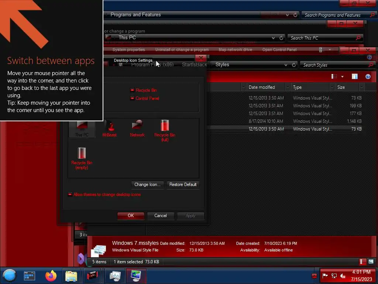Click Open Control Panel in toolbar

pos(279,50)
